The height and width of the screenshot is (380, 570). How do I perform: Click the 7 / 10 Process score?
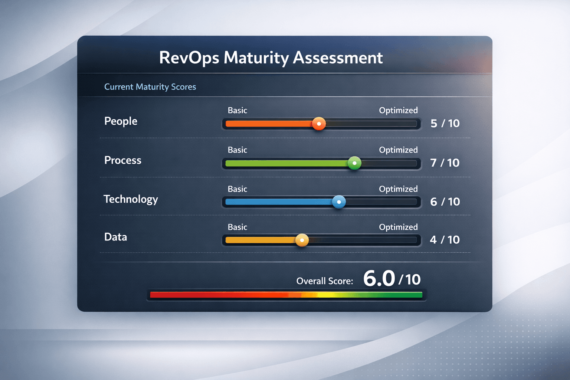[444, 163]
